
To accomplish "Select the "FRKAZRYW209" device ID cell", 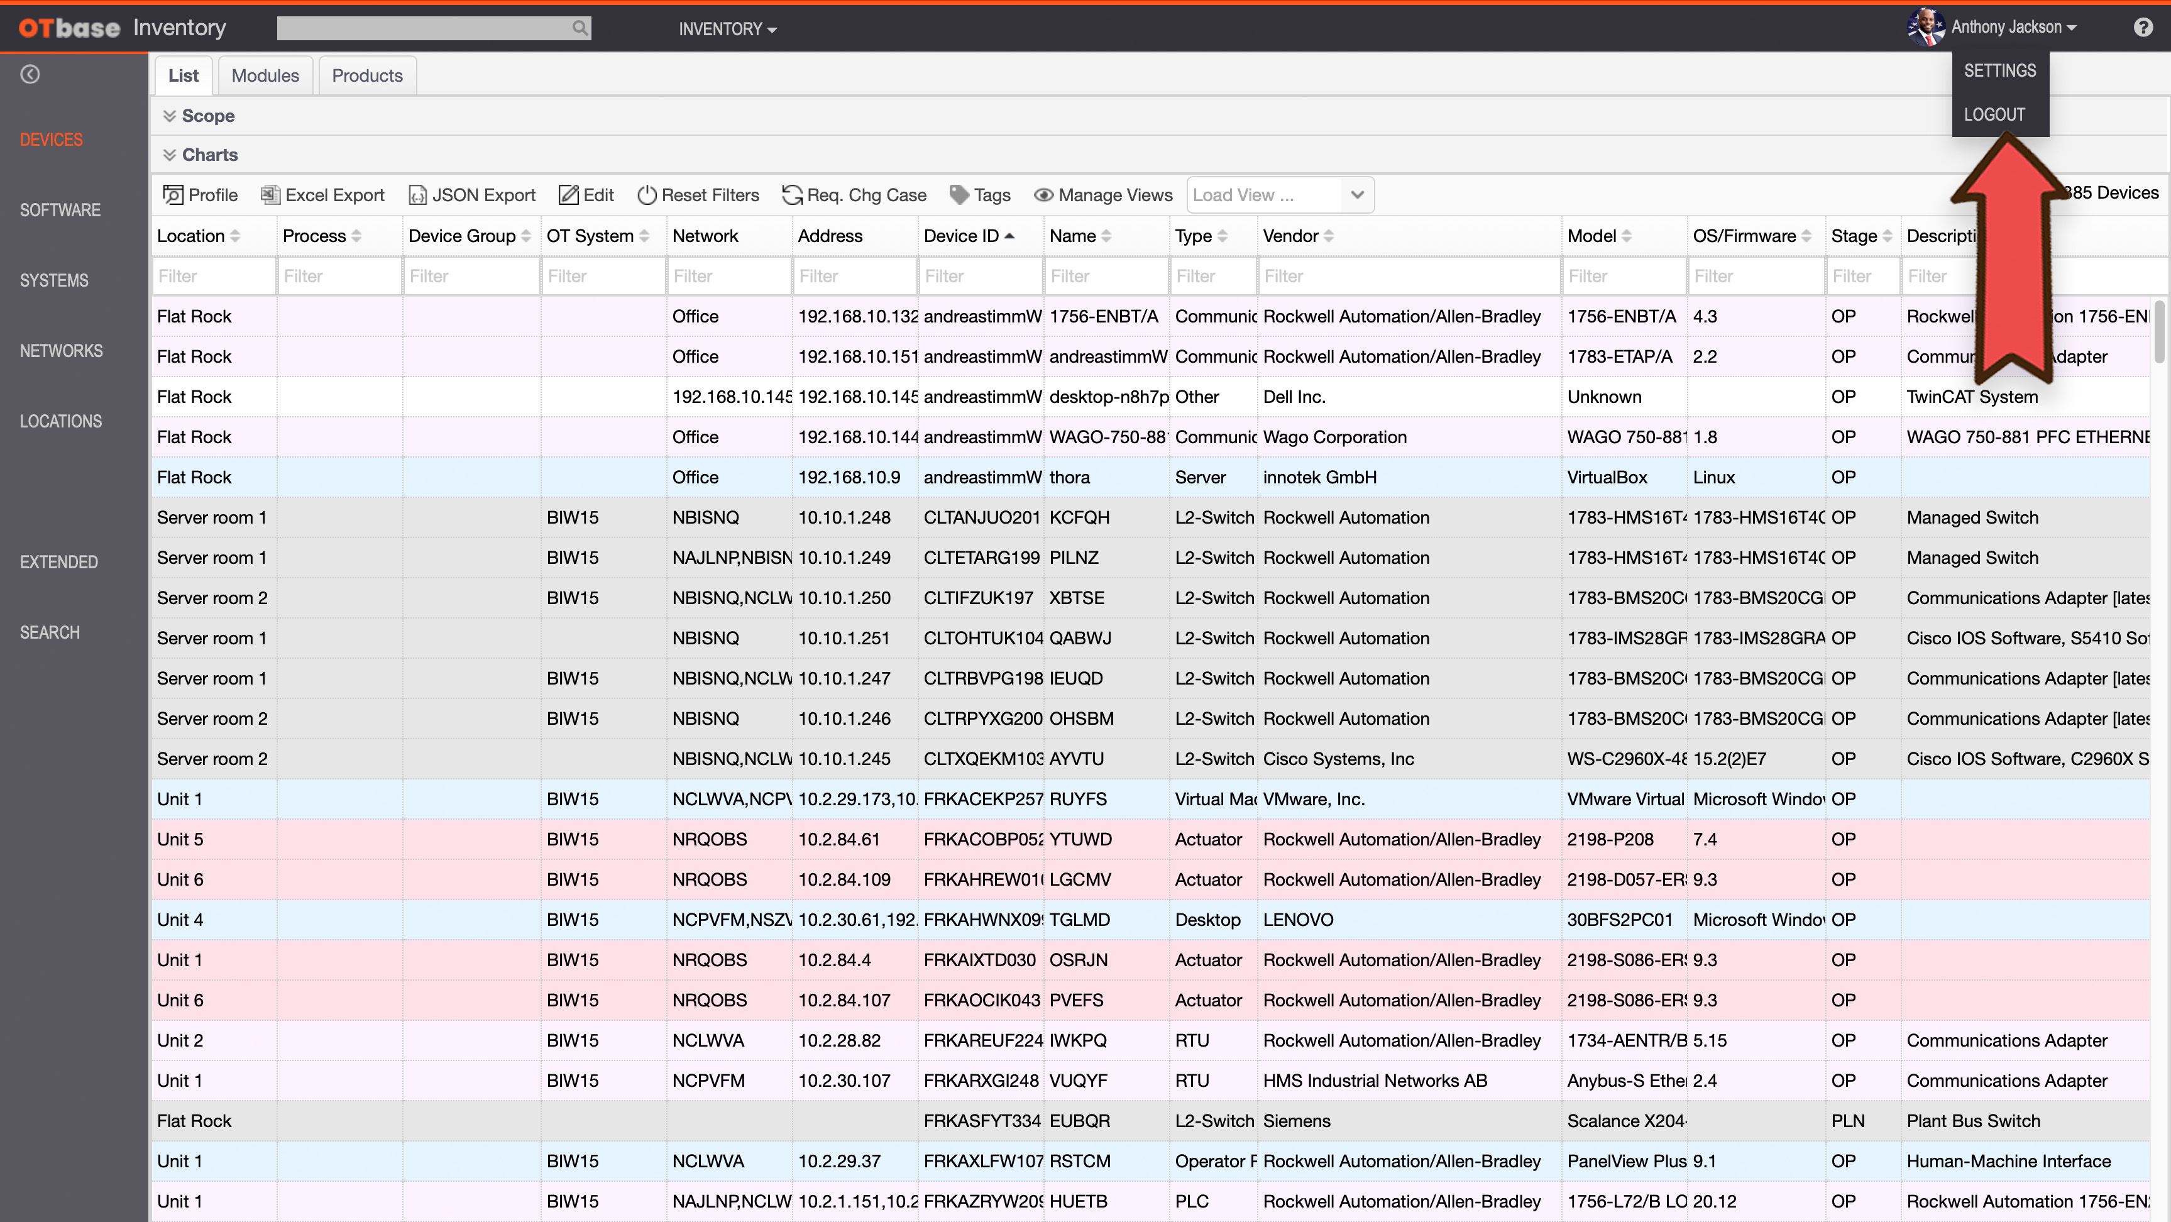I will click(x=981, y=1201).
